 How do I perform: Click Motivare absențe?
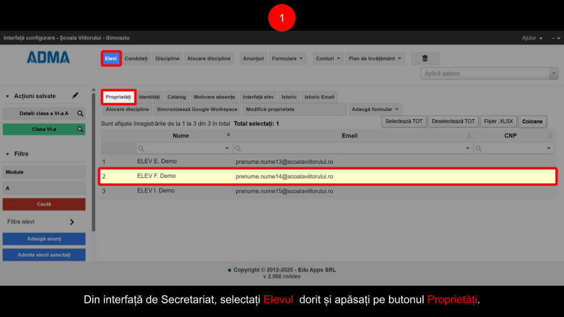(x=214, y=97)
